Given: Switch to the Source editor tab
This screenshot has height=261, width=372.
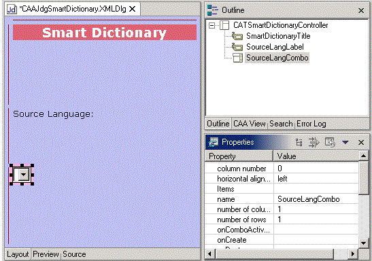Looking at the screenshot, I should (74, 254).
